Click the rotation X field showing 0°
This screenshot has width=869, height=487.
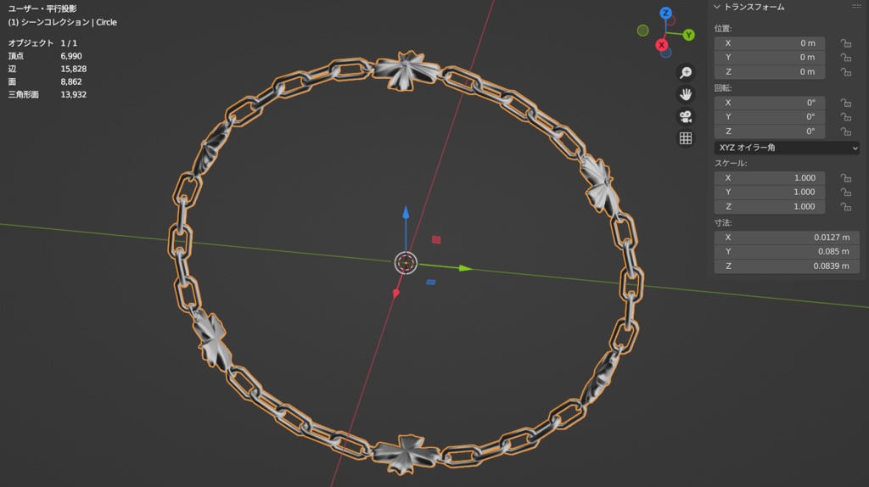pyautogui.click(x=769, y=103)
